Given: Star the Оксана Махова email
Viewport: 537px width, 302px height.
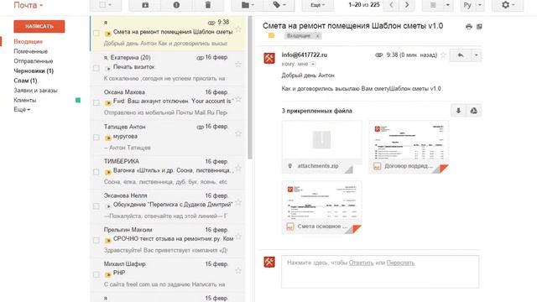Looking at the screenshot, I should (238, 99).
